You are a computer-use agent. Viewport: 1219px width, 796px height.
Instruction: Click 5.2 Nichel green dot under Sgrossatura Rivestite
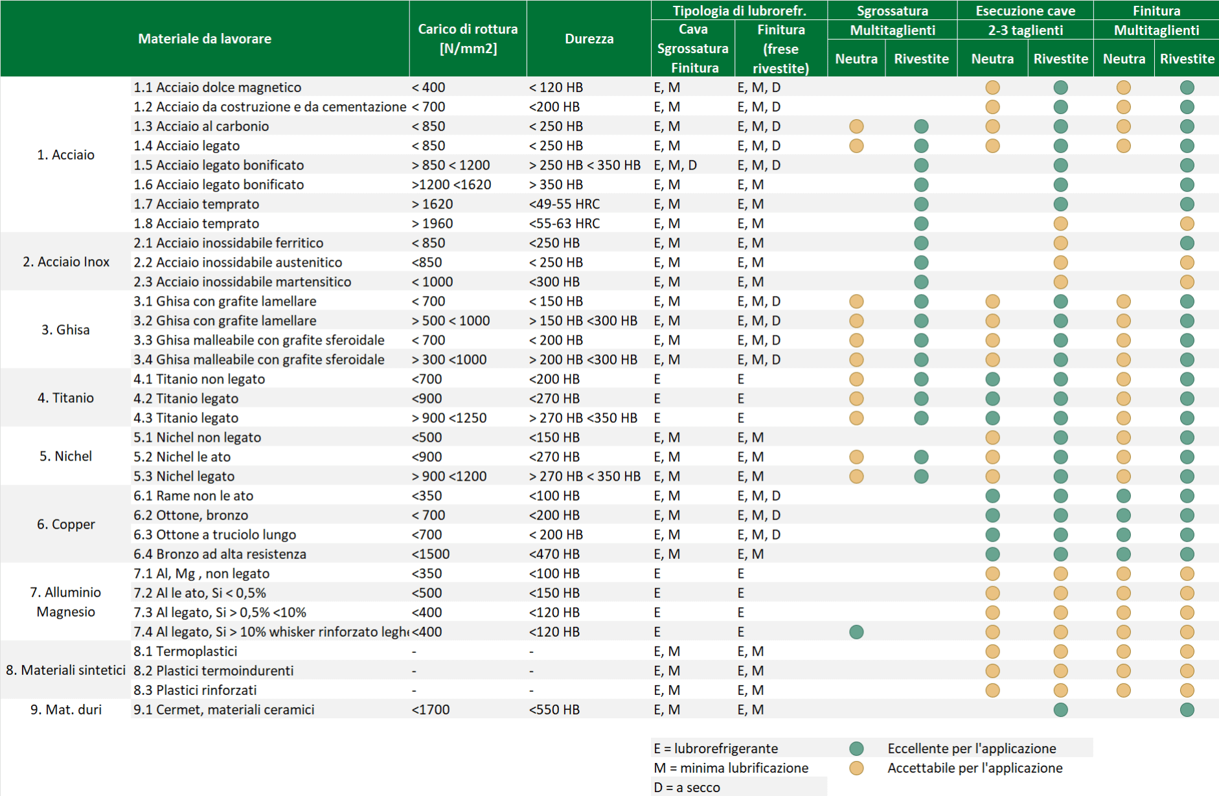point(921,457)
